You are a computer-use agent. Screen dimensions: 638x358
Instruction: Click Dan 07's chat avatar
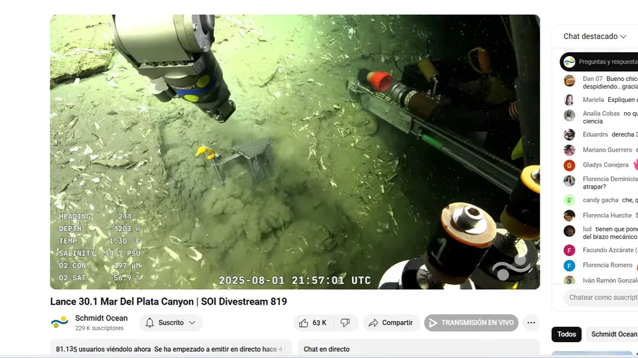[x=569, y=81]
